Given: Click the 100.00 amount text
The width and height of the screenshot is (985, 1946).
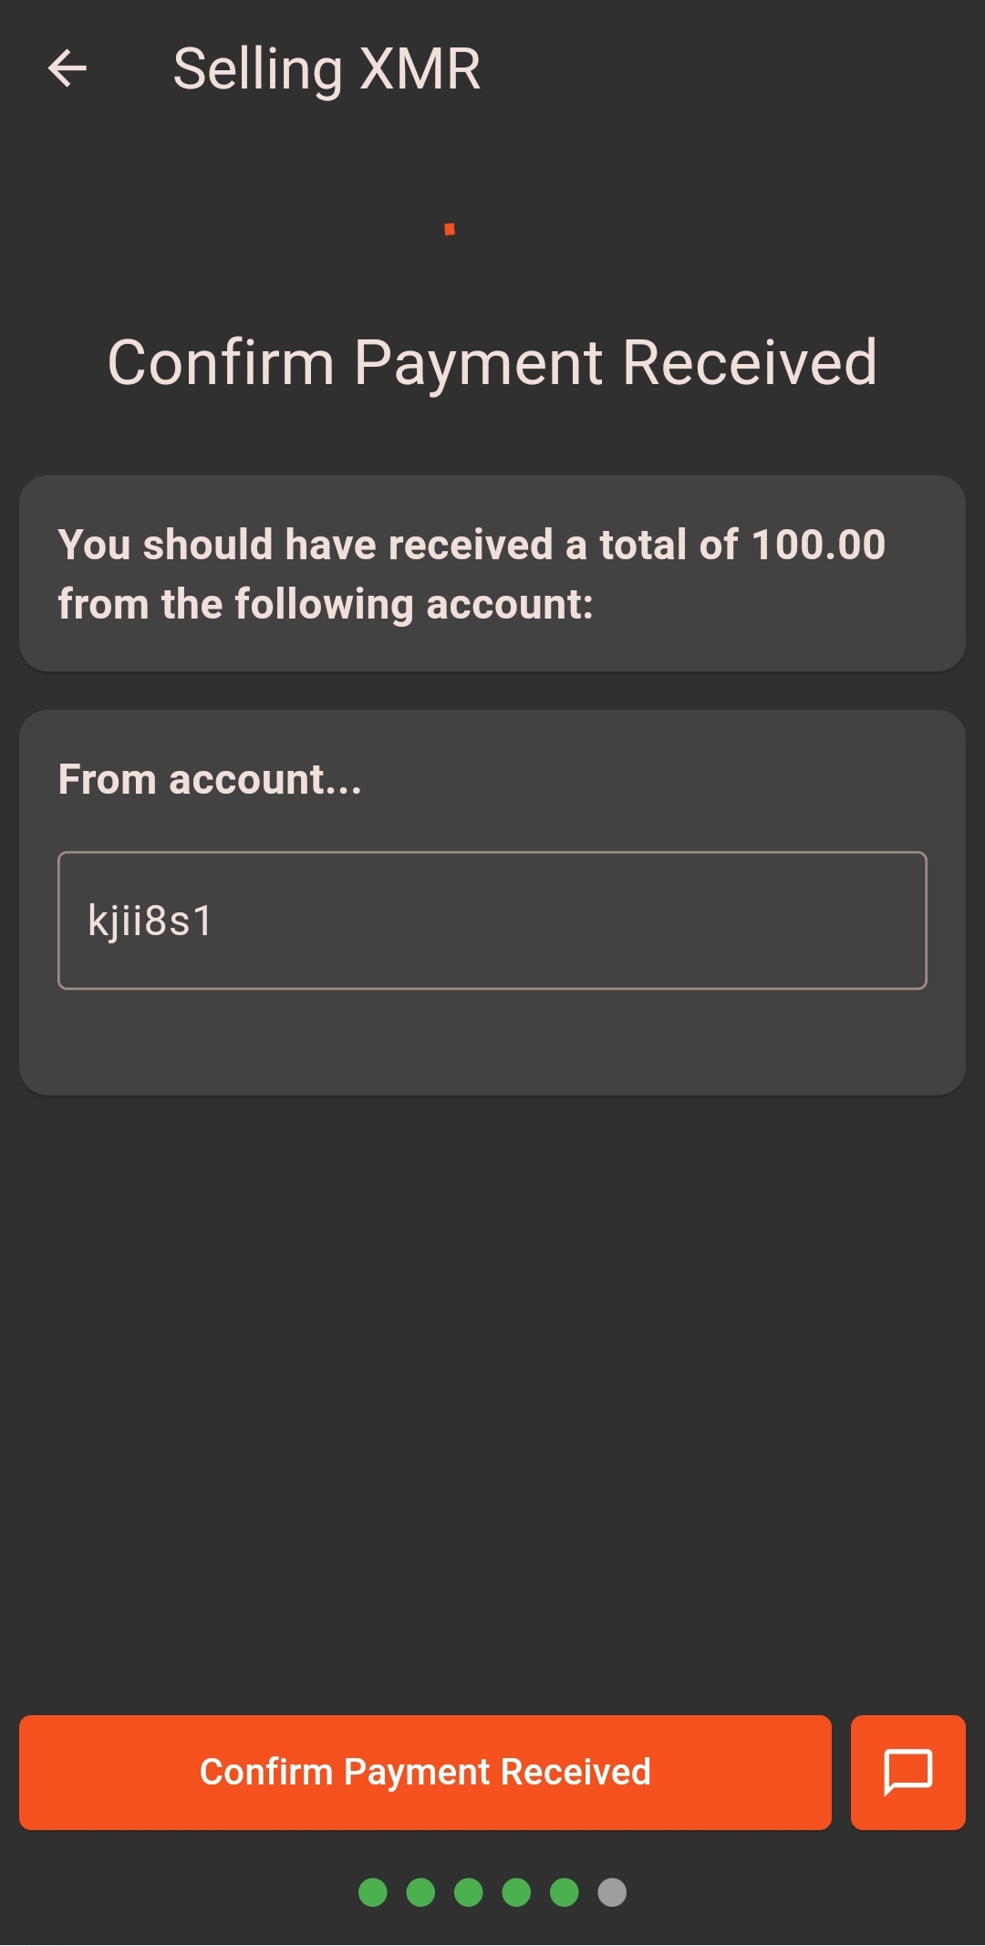Looking at the screenshot, I should click(x=818, y=545).
